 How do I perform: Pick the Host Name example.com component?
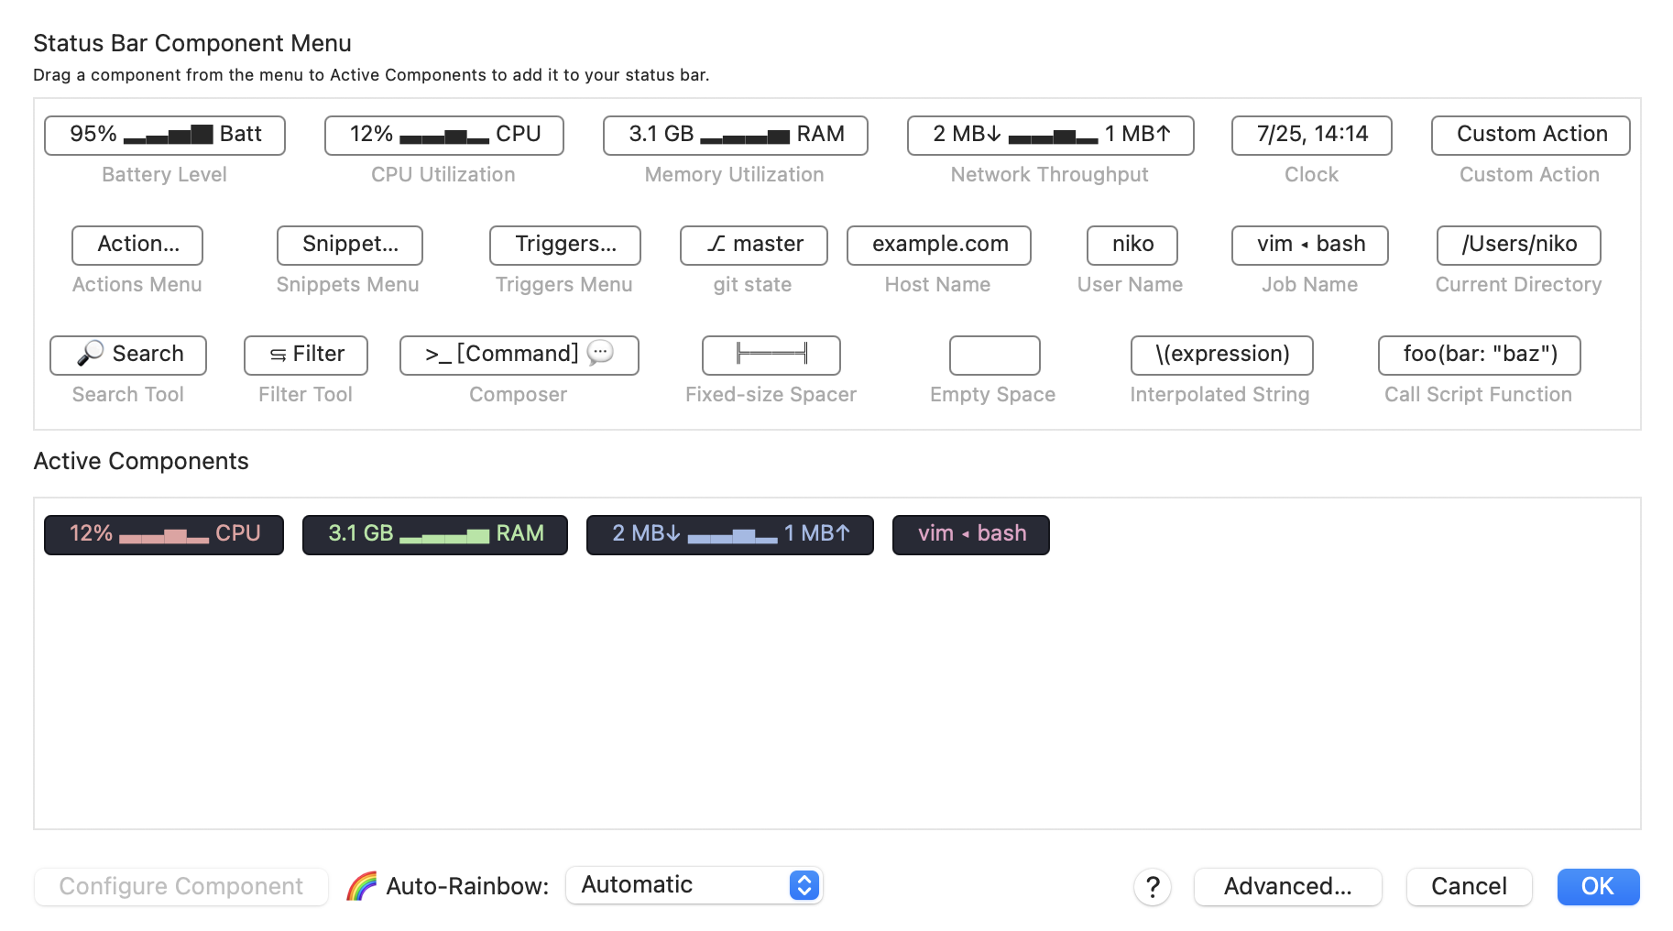(939, 245)
